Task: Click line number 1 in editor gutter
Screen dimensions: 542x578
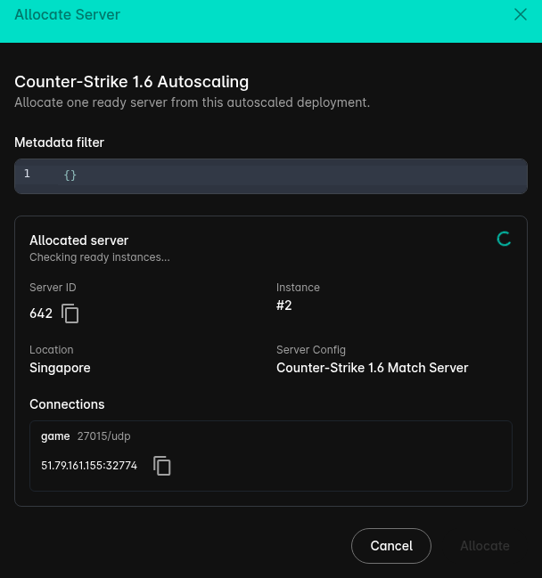Action: pyautogui.click(x=27, y=174)
